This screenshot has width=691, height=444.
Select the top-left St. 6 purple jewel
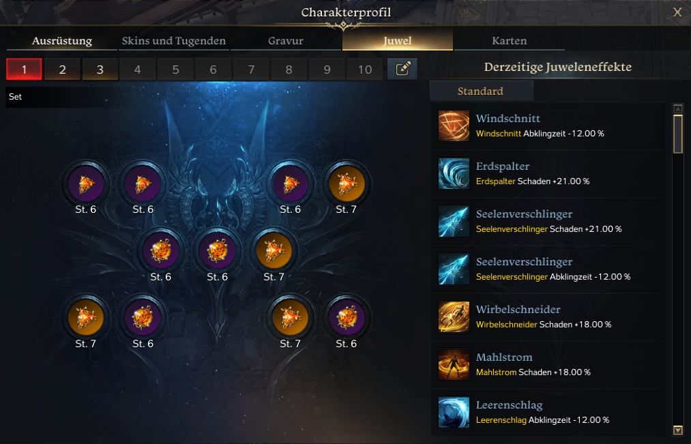point(85,184)
